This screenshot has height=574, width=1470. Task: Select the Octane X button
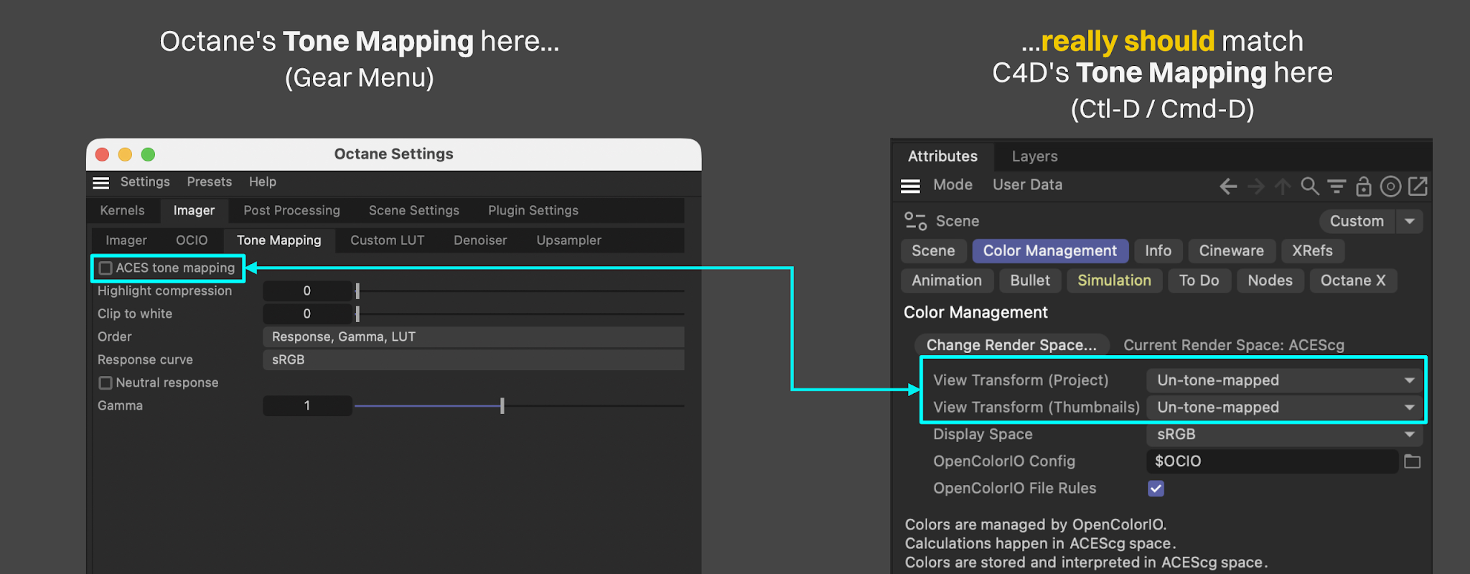(x=1353, y=281)
